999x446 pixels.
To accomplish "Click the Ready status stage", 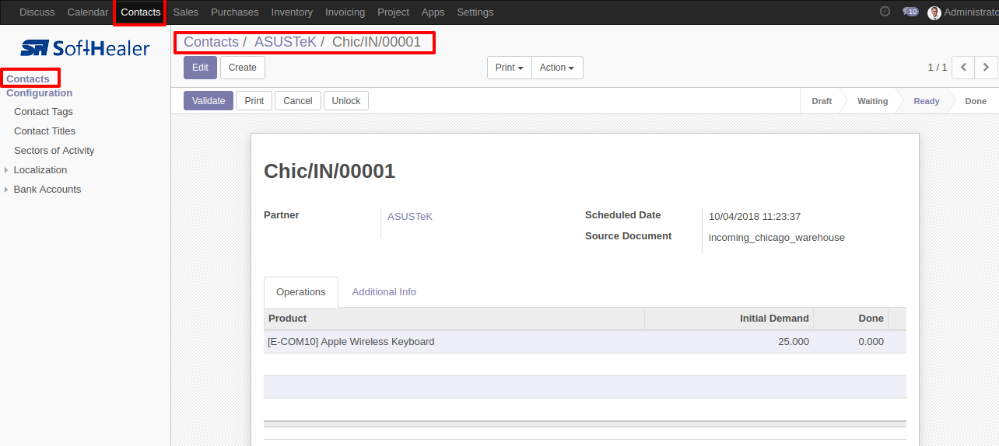I will [927, 101].
